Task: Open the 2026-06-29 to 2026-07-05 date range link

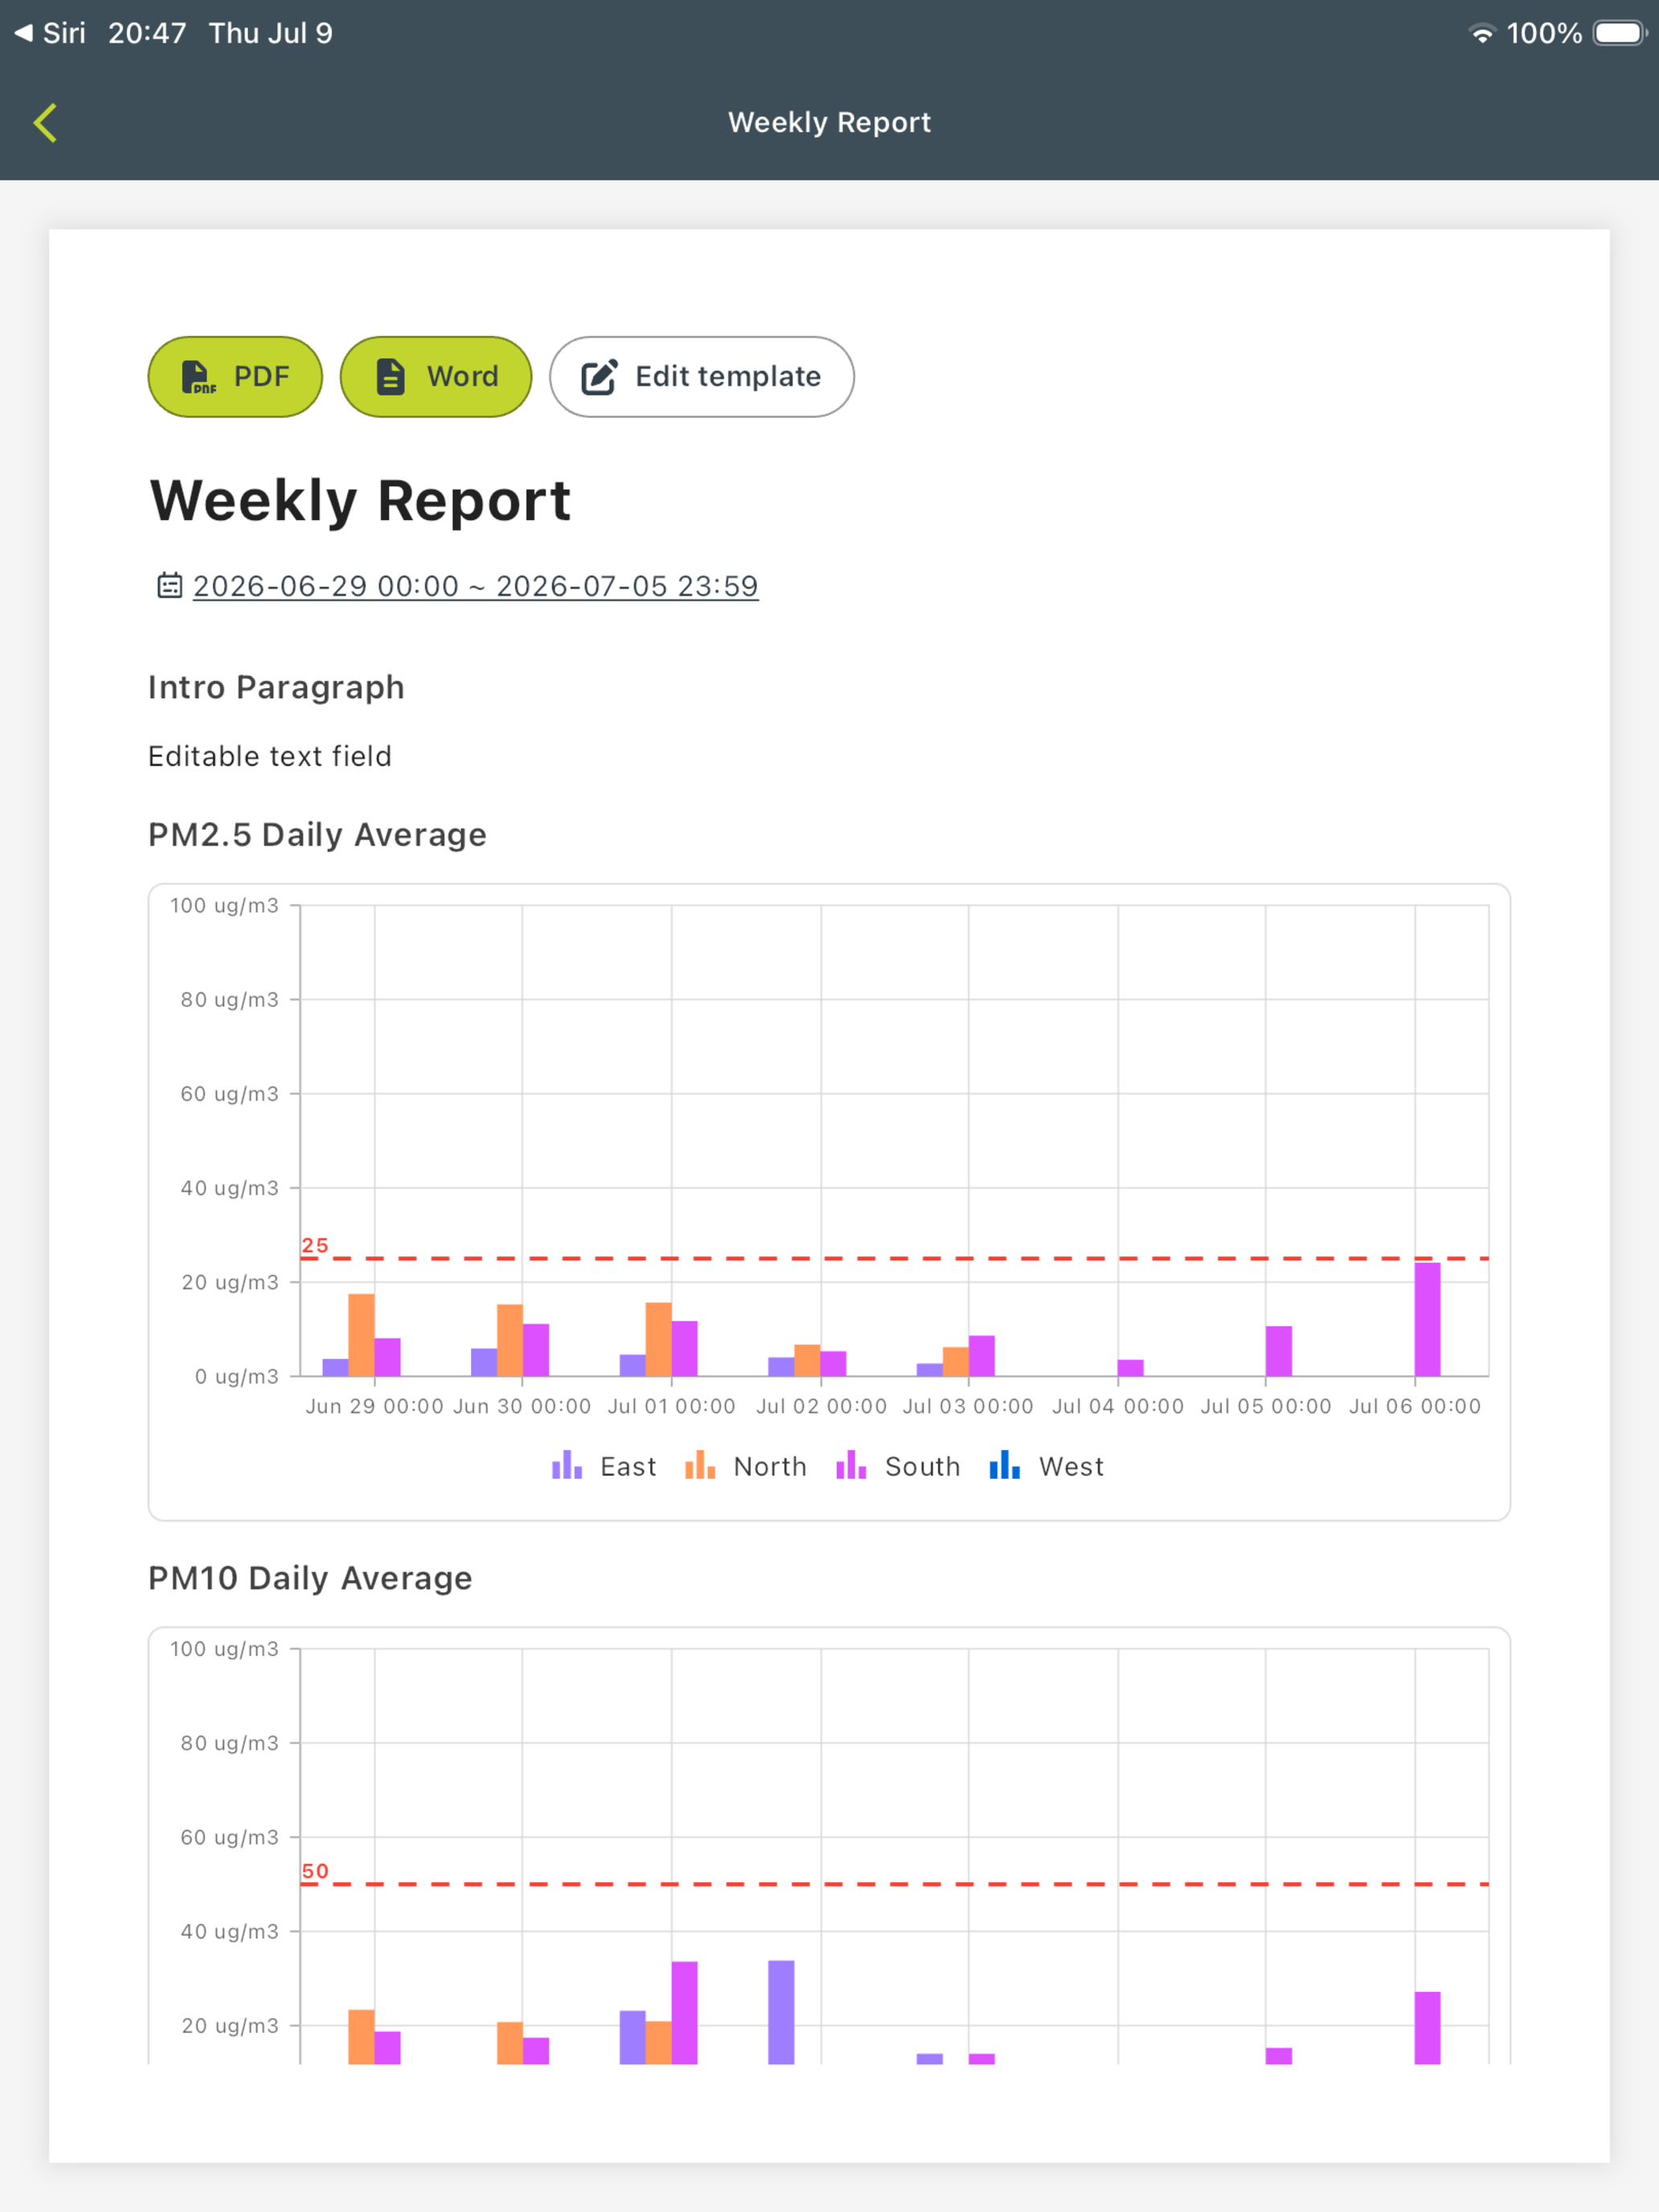Action: tap(476, 586)
